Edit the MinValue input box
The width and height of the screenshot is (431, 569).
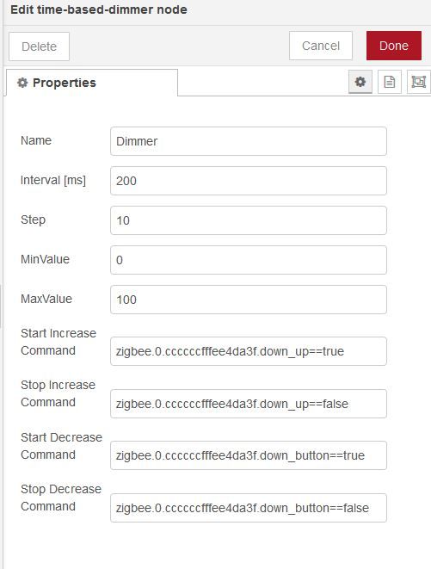(x=249, y=260)
